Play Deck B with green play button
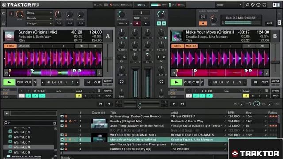Image resolution: width=283 pixels, height=159 pixels. (176, 83)
